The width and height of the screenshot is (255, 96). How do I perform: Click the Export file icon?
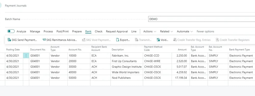pos(118,40)
